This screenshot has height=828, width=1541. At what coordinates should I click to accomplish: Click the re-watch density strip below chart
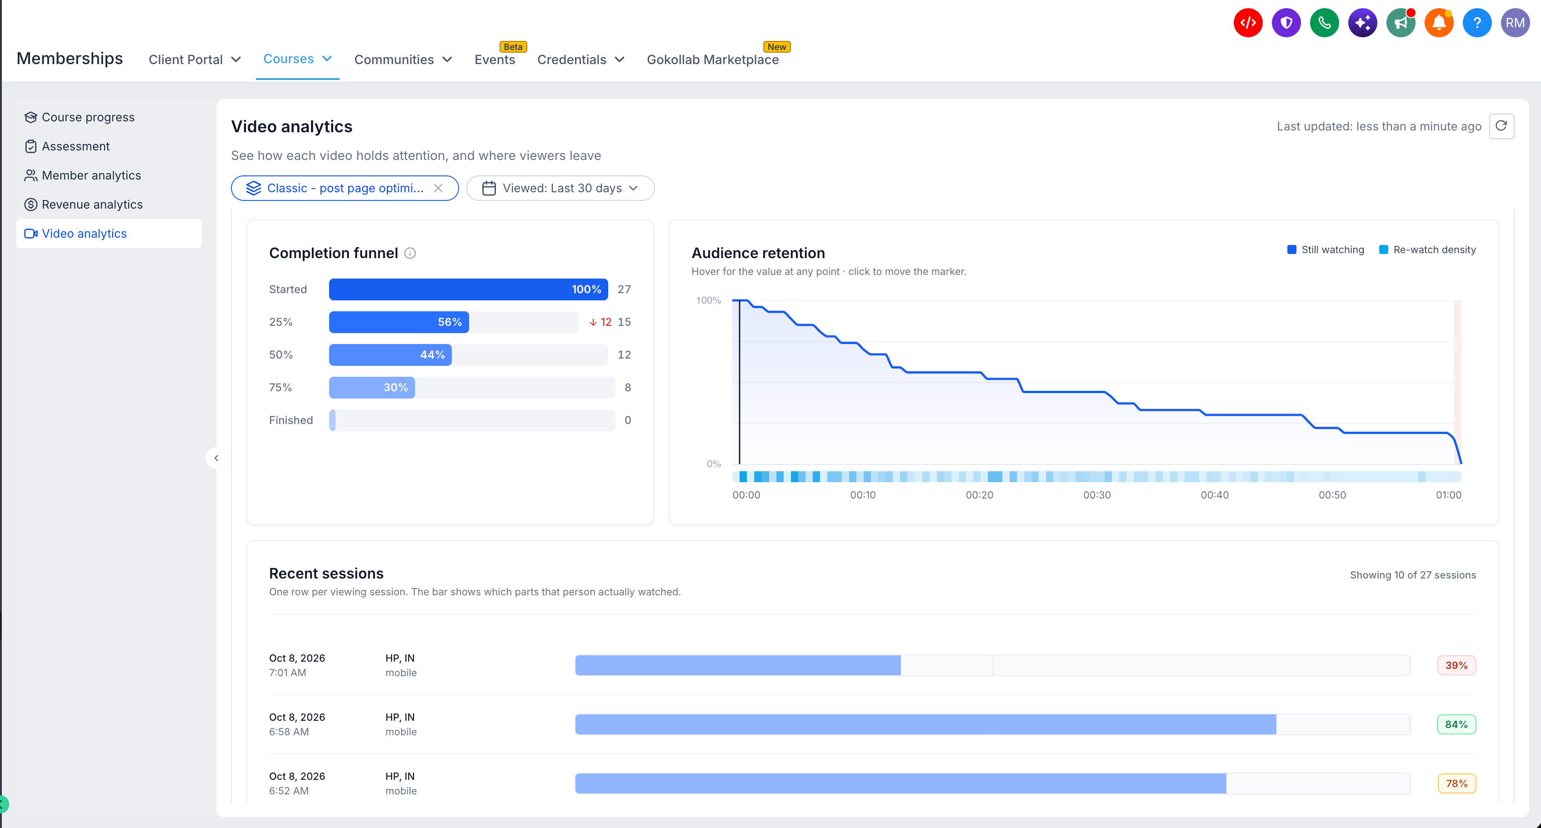coord(1096,476)
